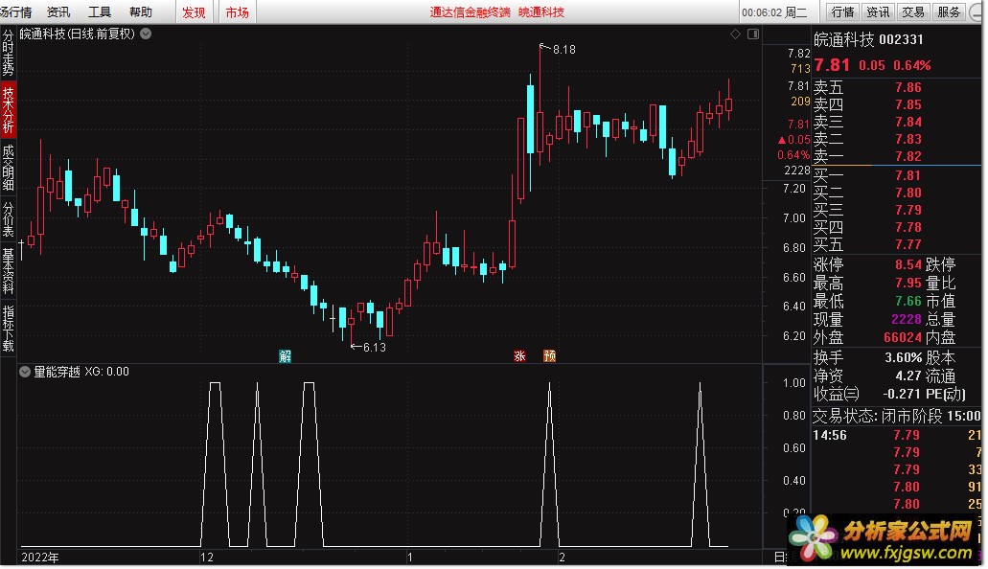
Task: Click the 2 month marker on the time axis
Action: pyautogui.click(x=563, y=558)
